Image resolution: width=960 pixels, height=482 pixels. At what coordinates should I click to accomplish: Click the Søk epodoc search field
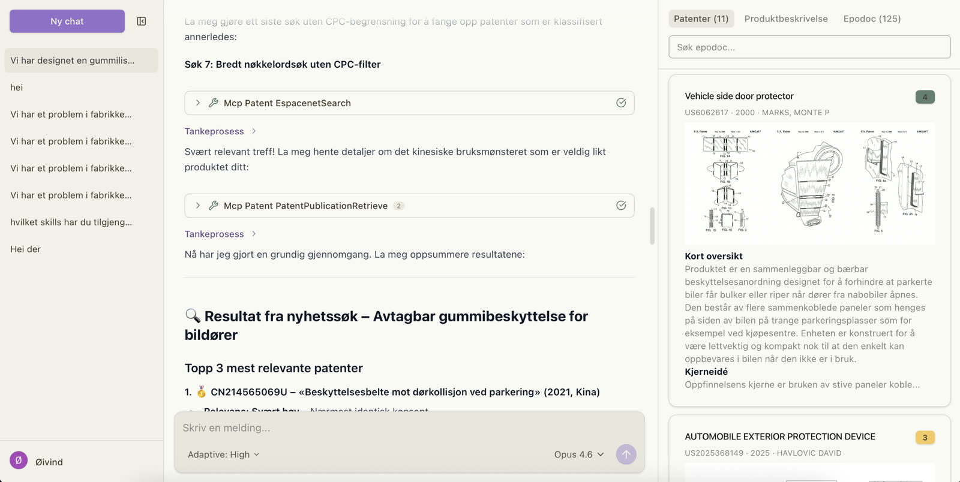pyautogui.click(x=809, y=47)
